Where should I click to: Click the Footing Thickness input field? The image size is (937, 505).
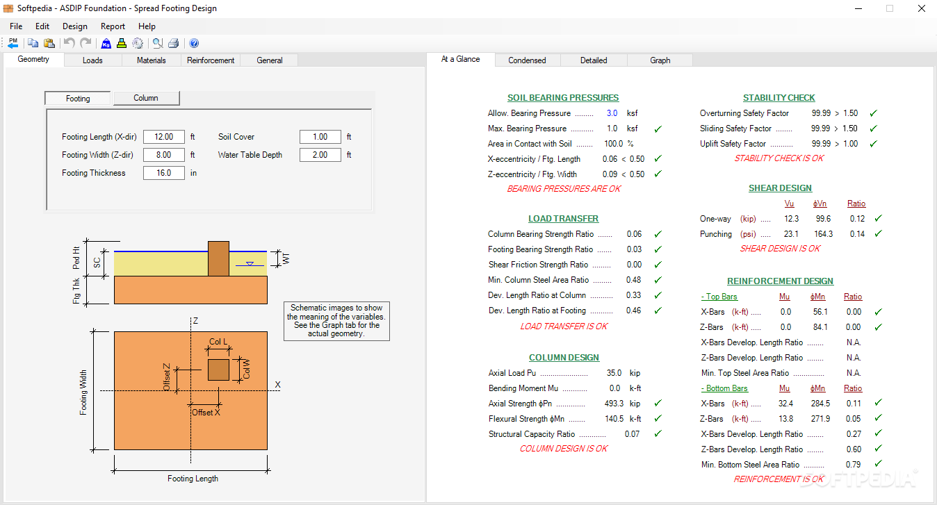164,173
